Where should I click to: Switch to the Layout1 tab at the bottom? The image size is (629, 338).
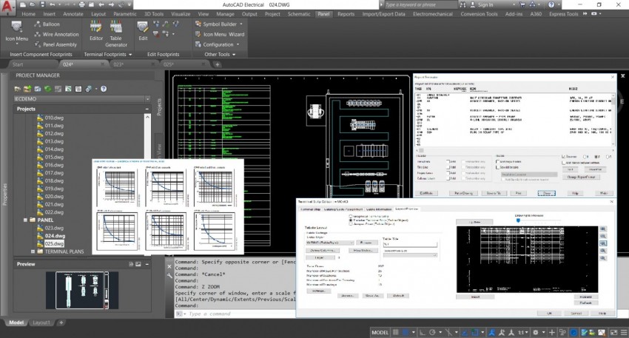click(x=41, y=322)
